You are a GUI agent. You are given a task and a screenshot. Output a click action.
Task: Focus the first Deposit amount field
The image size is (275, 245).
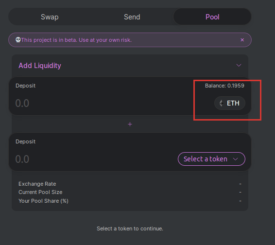coord(105,103)
